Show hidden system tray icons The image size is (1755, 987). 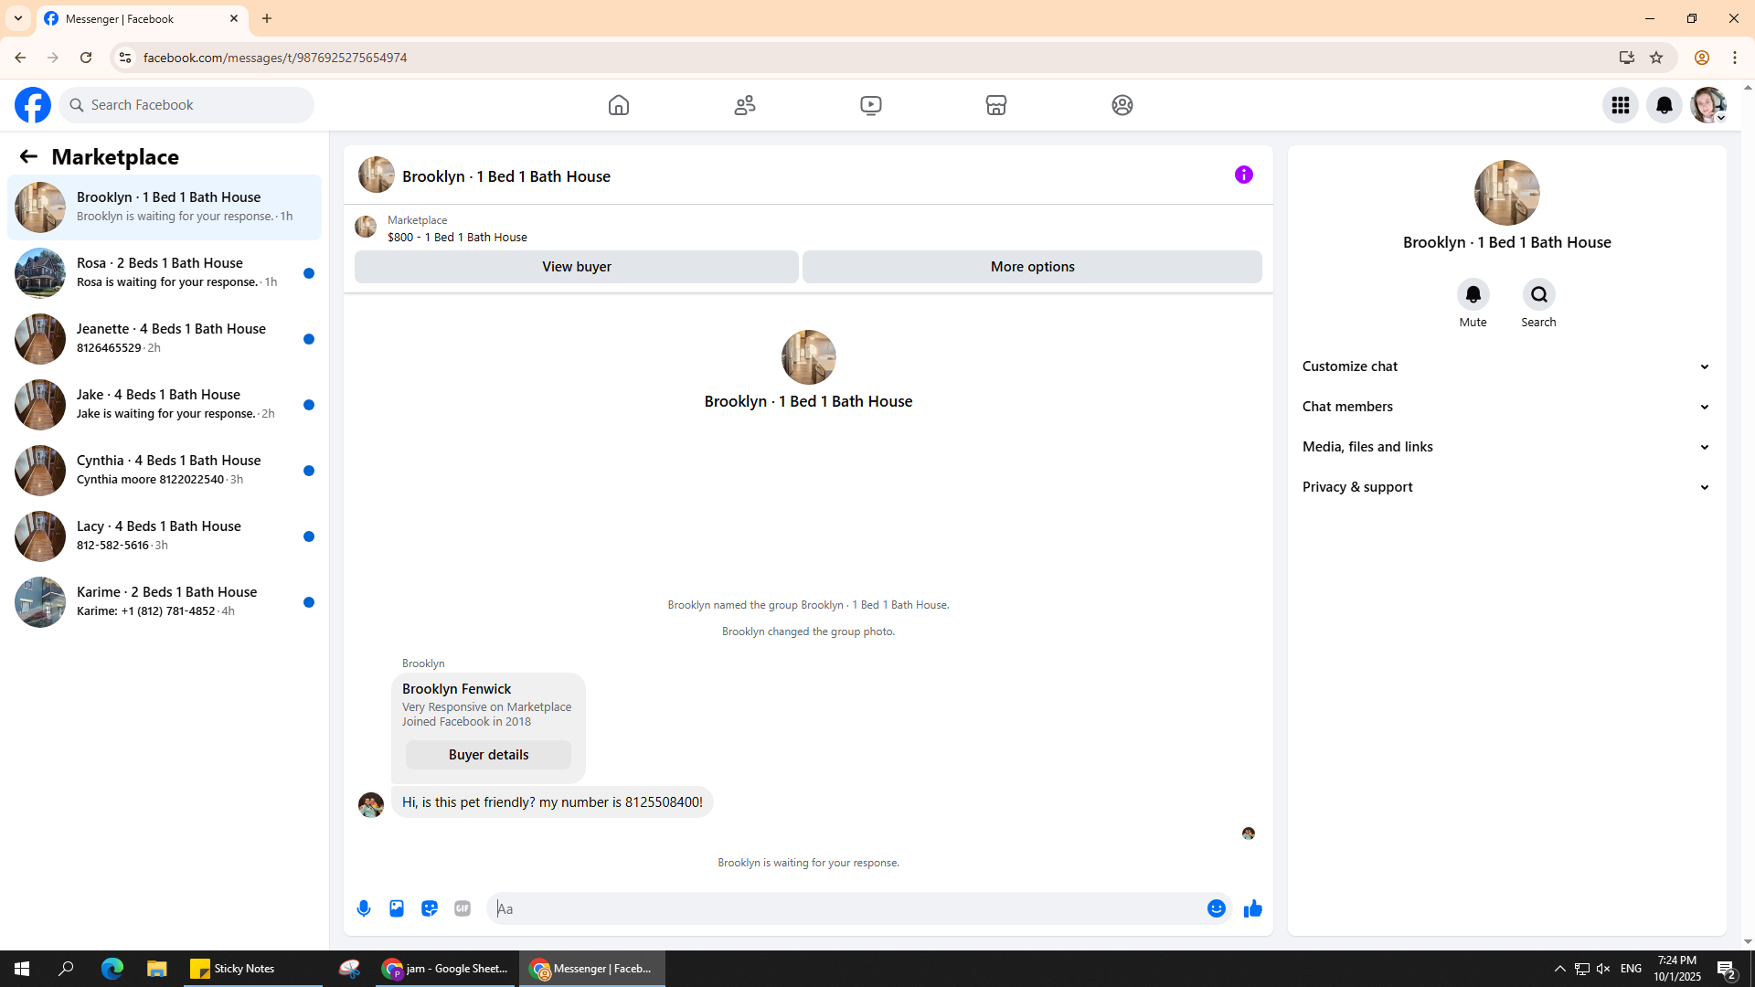(x=1560, y=969)
